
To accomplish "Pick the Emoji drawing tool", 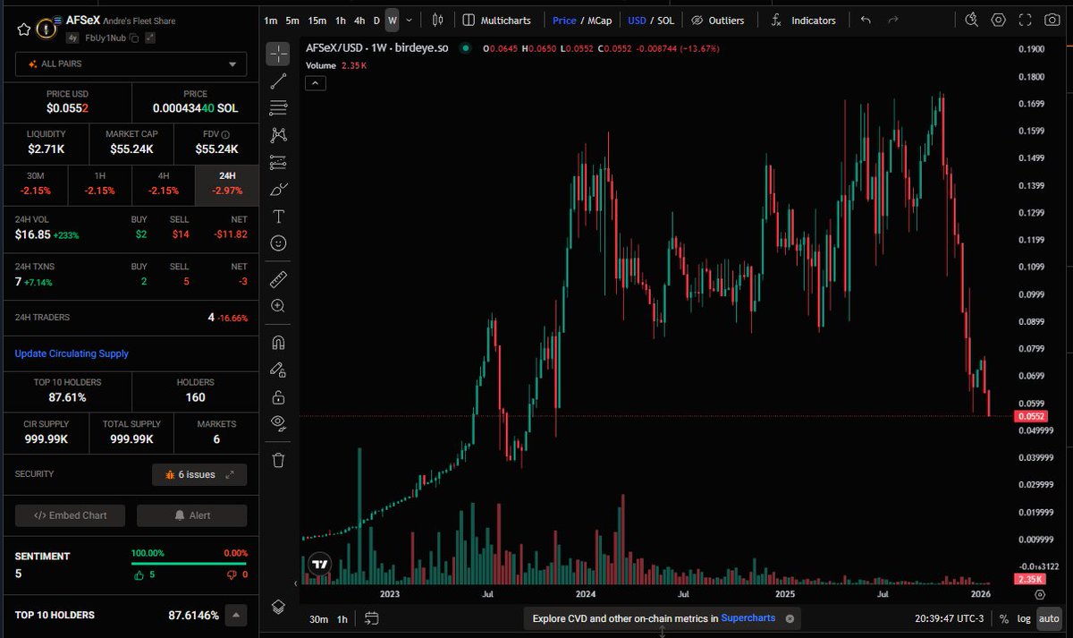I will tap(278, 242).
